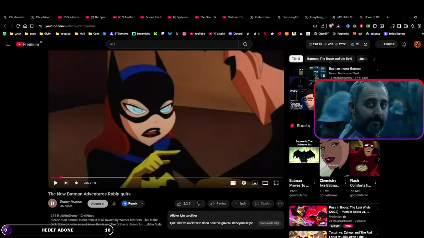Image resolution: width=424 pixels, height=238 pixels.
Task: Bookmark this page icon
Action: (x=32, y=26)
